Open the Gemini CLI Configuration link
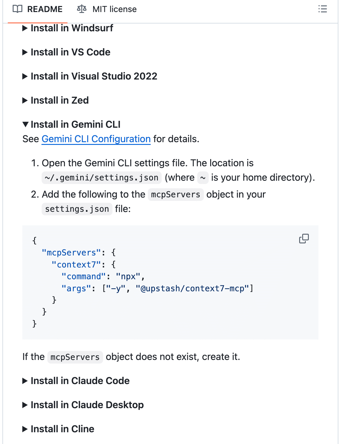 (x=96, y=139)
